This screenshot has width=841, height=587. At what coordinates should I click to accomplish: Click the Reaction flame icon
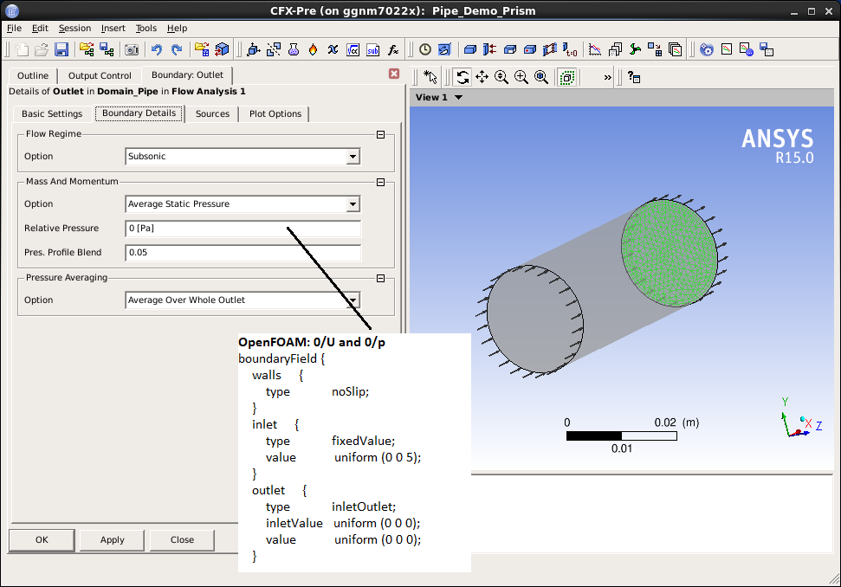click(x=313, y=50)
